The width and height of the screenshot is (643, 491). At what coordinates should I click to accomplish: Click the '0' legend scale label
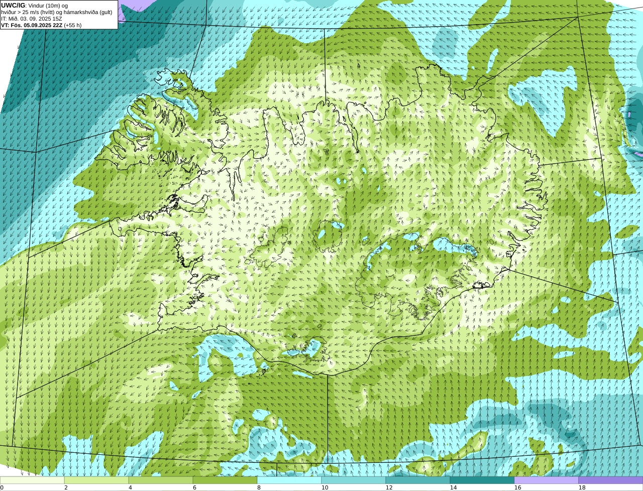click(x=2, y=487)
